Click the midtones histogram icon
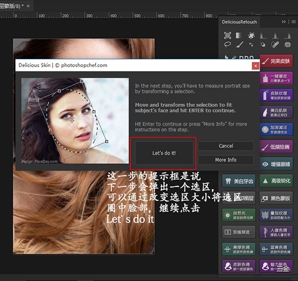298x281 pixels. coord(275,35)
